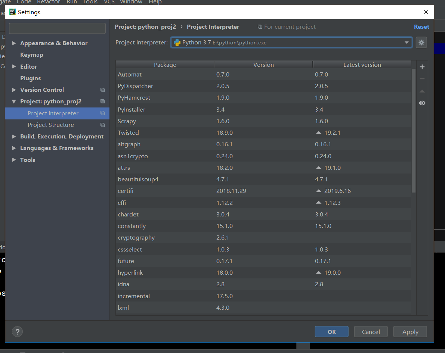445x353 pixels.
Task: Click the OK button
Action: pos(331,332)
